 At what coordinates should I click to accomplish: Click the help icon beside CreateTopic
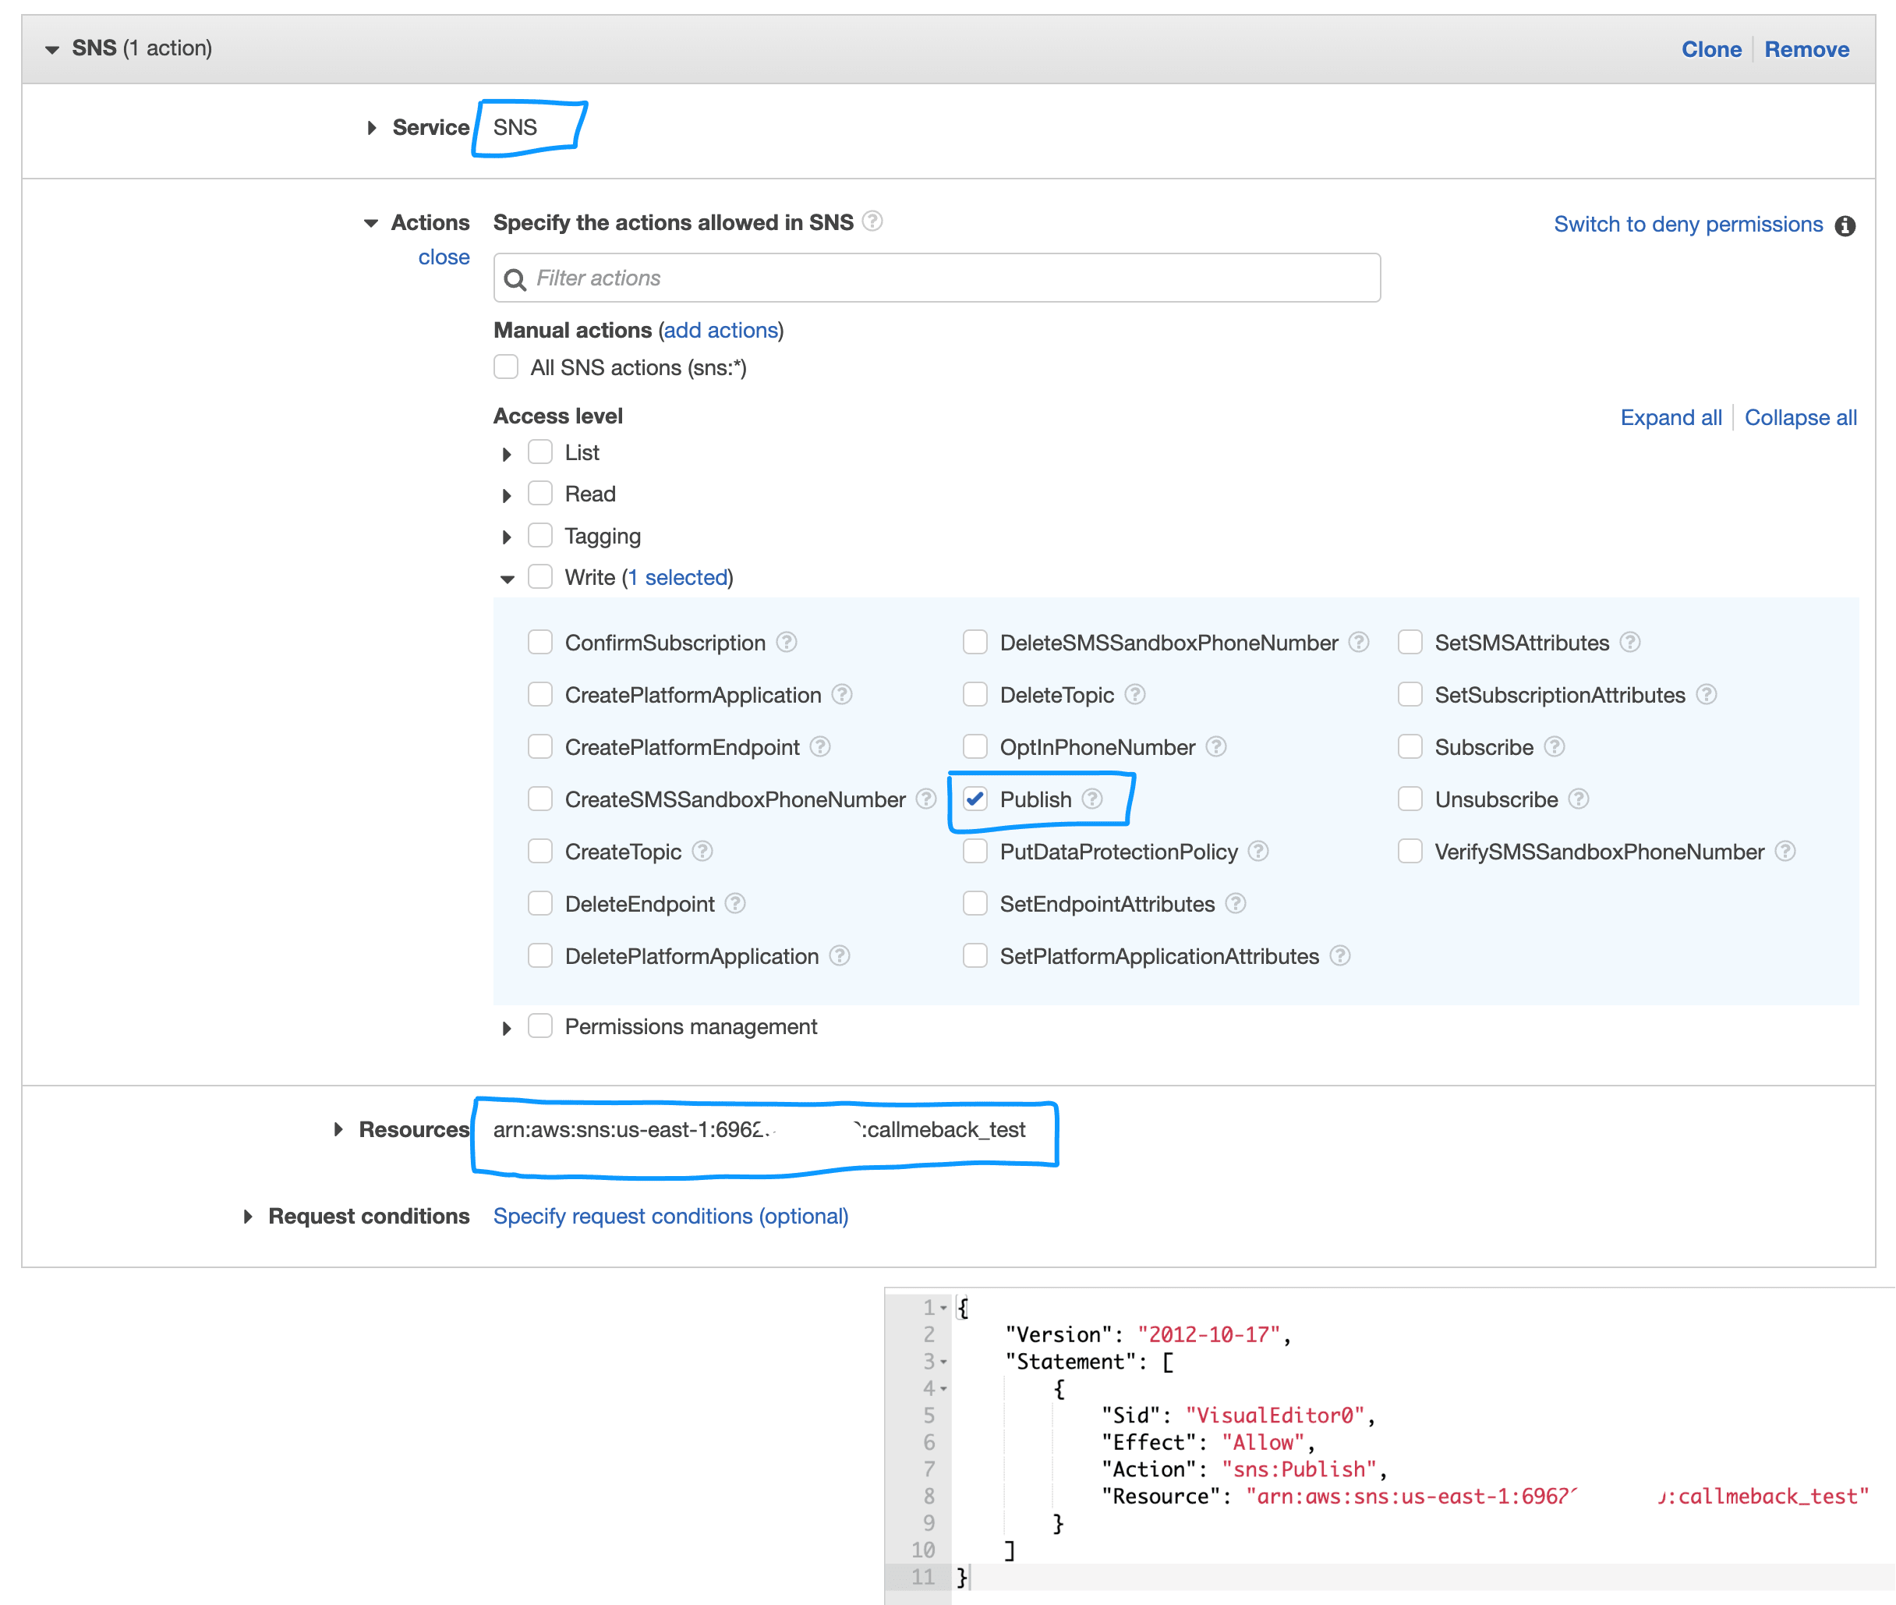pyautogui.click(x=702, y=852)
